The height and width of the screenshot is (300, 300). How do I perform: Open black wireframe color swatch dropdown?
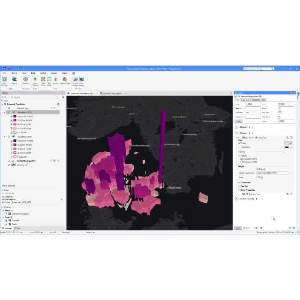tap(288, 147)
